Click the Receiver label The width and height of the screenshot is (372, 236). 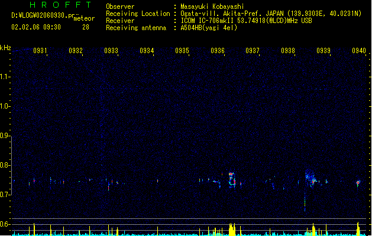click(x=120, y=21)
